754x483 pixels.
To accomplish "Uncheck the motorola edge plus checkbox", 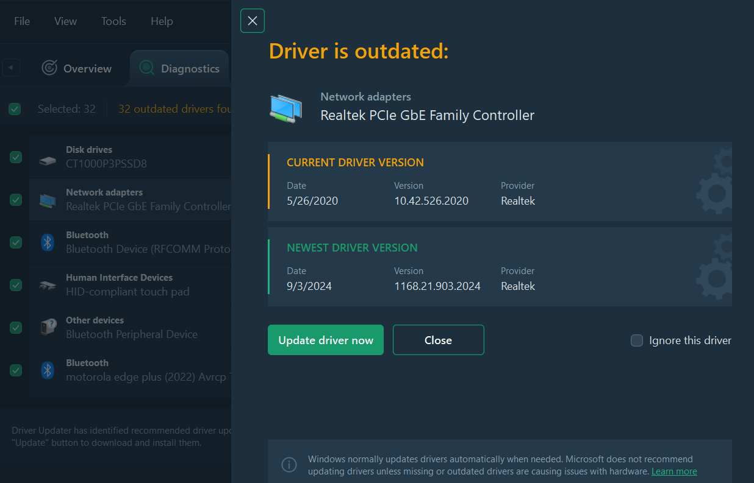I will point(16,370).
